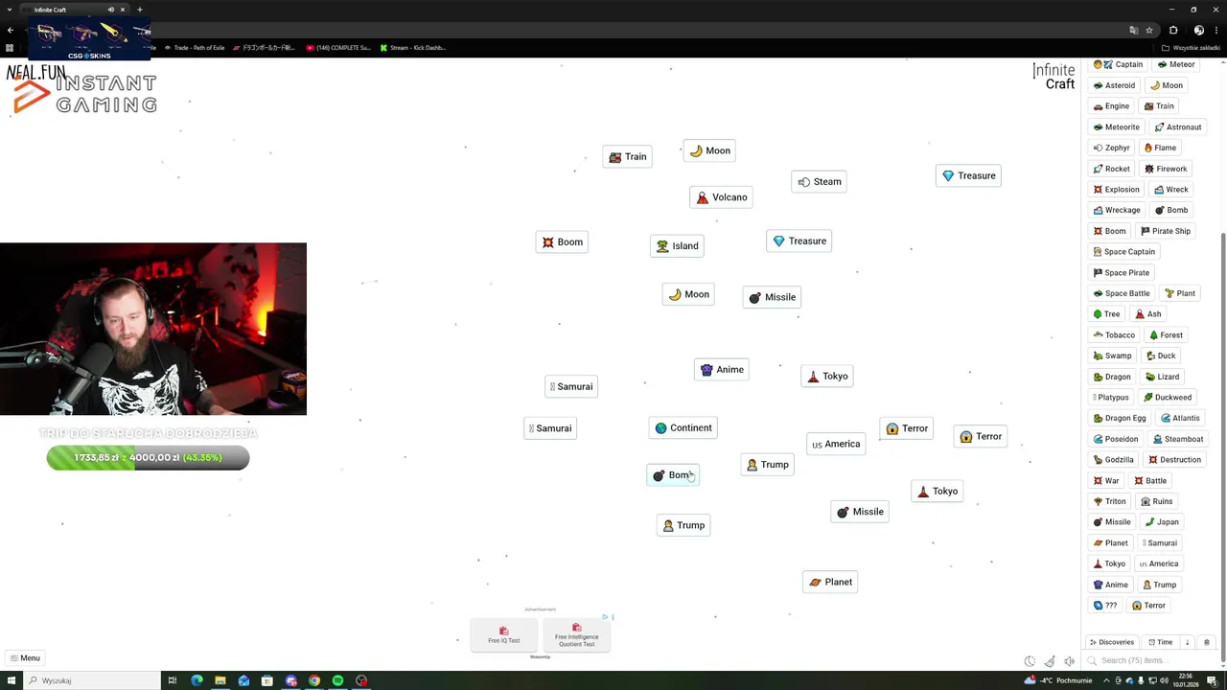Viewport: 1227px width, 690px height.
Task: Go back with the browser back arrow
Action: [11, 30]
